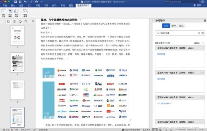Switch to the 审阅 (Review) ribbon tab
The width and height of the screenshot is (207, 131).
coord(63,5)
